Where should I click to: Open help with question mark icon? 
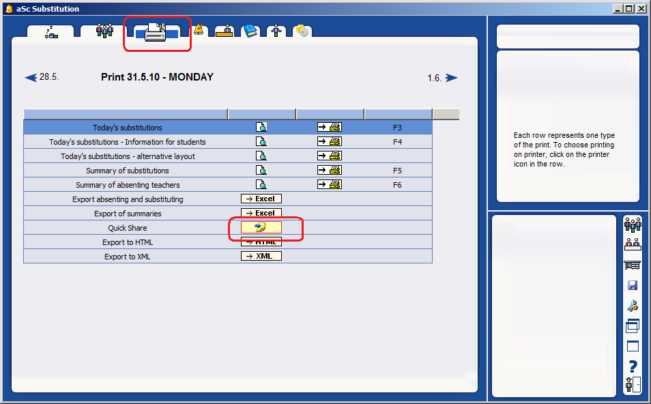pyautogui.click(x=633, y=366)
